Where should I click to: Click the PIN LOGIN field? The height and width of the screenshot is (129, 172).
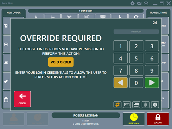tap(136, 32)
